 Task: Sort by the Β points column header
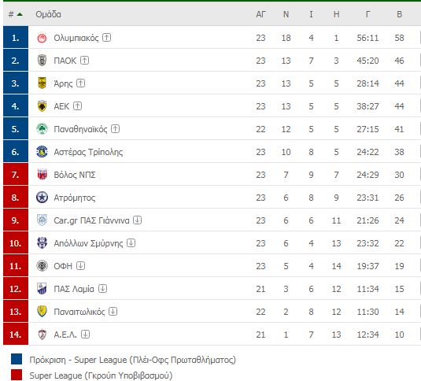point(399,14)
